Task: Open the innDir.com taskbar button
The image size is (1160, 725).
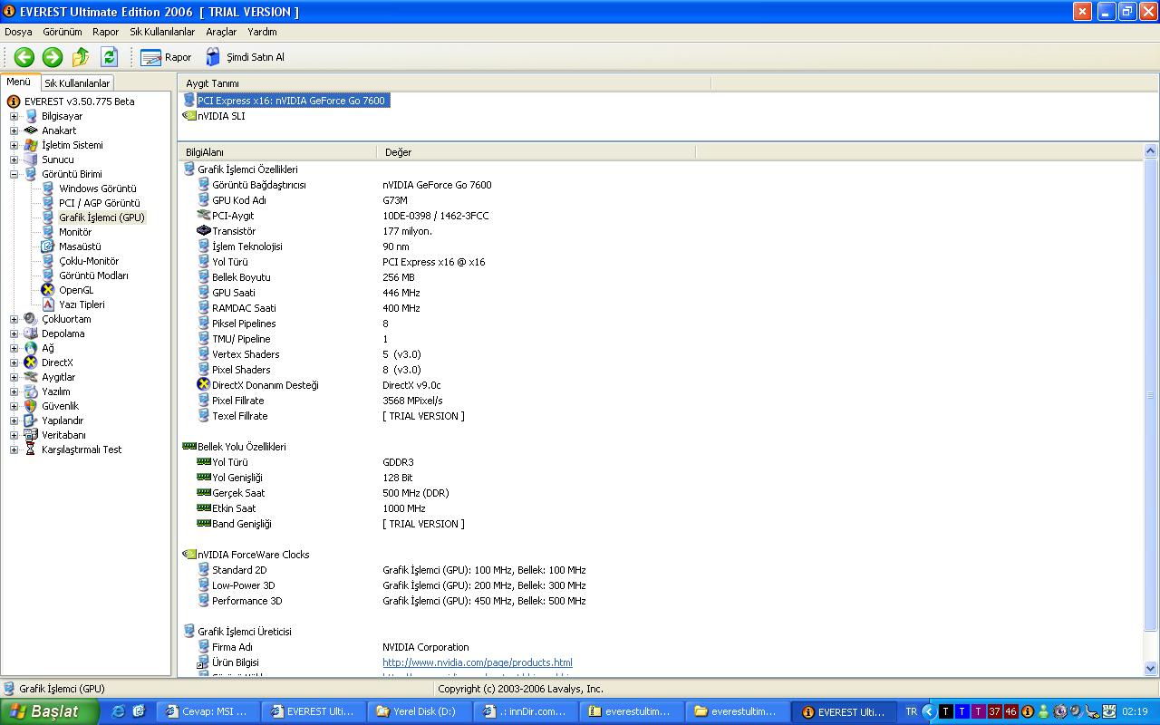Action: coord(526,711)
